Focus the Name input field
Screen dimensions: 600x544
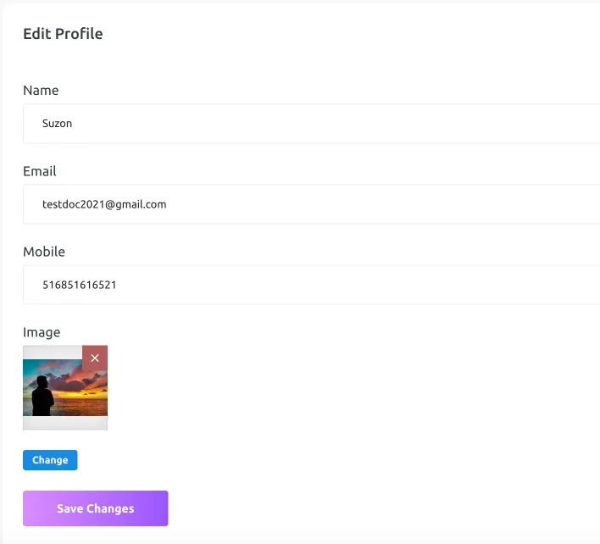pyautogui.click(x=312, y=123)
